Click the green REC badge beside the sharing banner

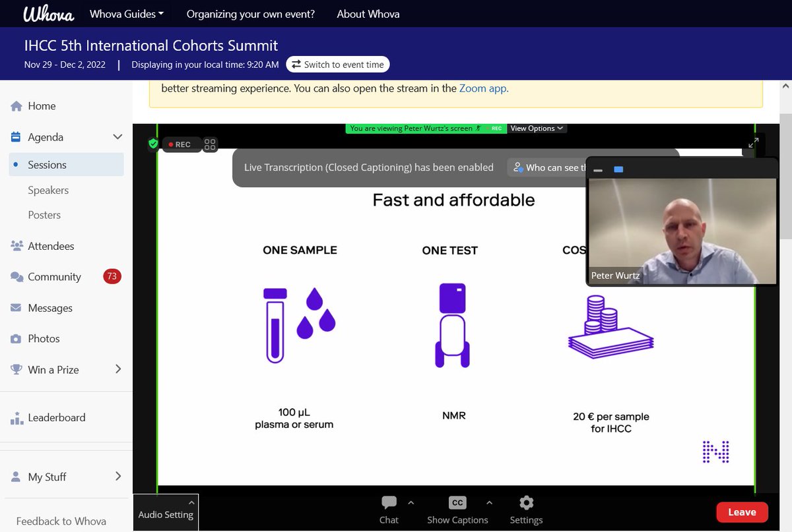pyautogui.click(x=496, y=129)
